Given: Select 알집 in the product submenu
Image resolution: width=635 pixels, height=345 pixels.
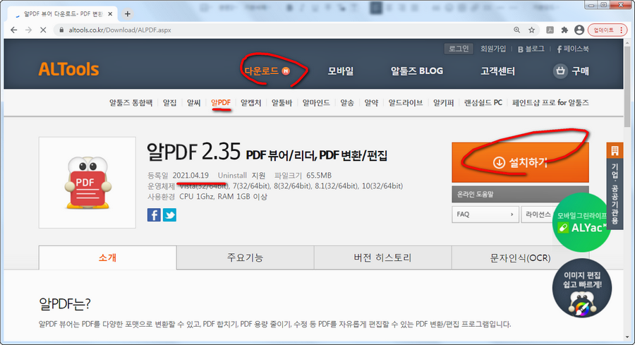Looking at the screenshot, I should 169,102.
